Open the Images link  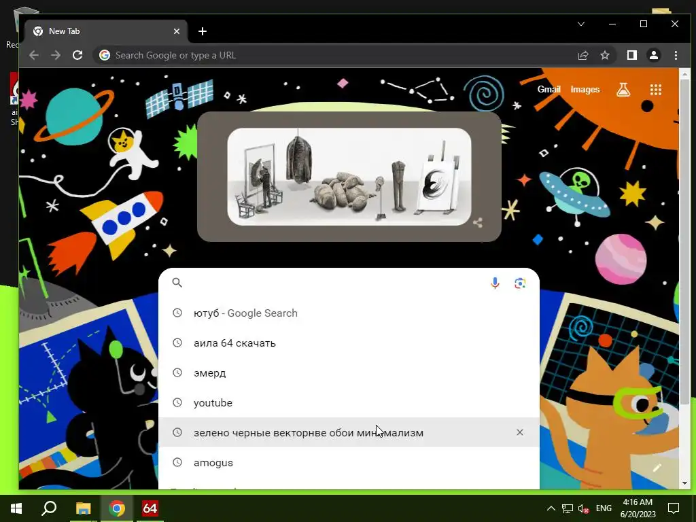pyautogui.click(x=585, y=89)
